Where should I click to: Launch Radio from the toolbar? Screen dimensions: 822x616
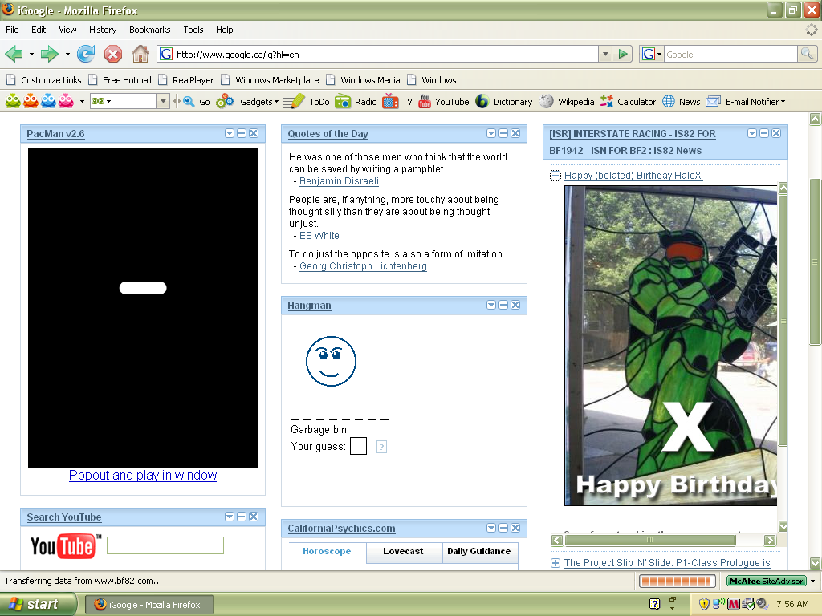coord(356,102)
